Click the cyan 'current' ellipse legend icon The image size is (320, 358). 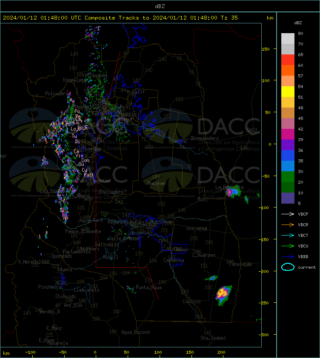tap(288, 267)
